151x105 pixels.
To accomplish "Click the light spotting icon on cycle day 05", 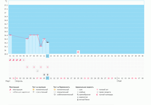I will [x=24, y=60].
